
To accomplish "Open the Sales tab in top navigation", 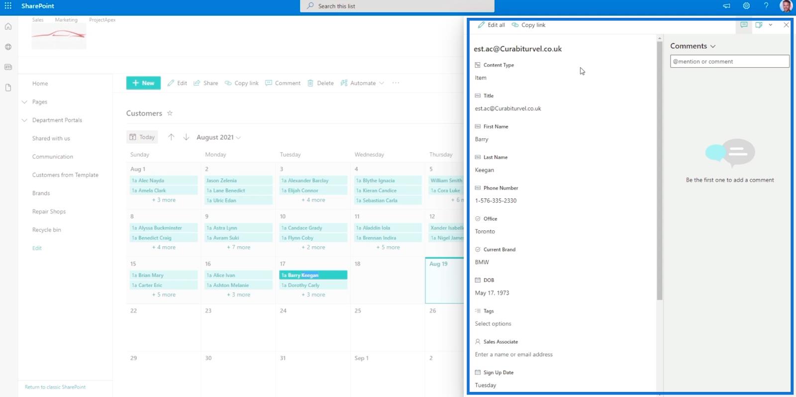I will pos(38,20).
